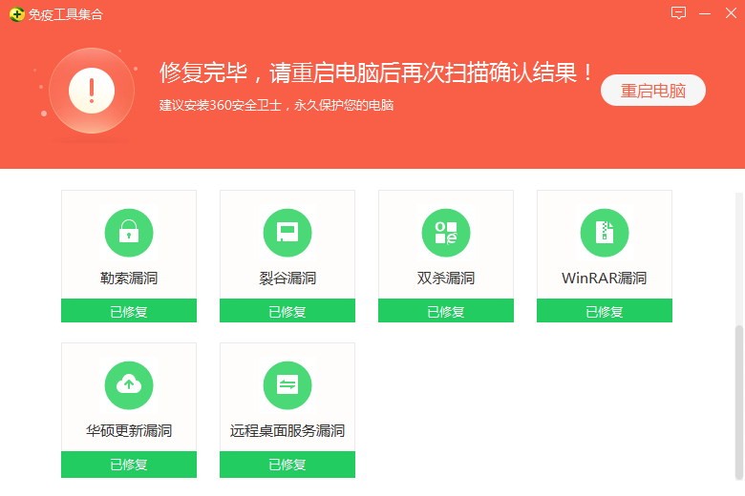Screen dimensions: 745x496
Task: Click the 裂谷漏洞 label text
Action: pyautogui.click(x=287, y=279)
